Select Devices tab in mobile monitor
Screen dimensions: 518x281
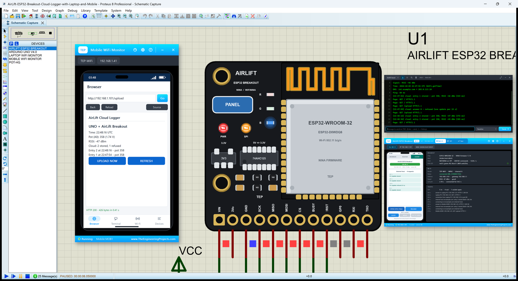pos(159,221)
